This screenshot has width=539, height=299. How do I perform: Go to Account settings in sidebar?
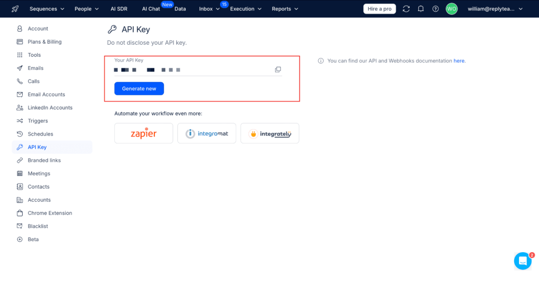[x=38, y=28]
